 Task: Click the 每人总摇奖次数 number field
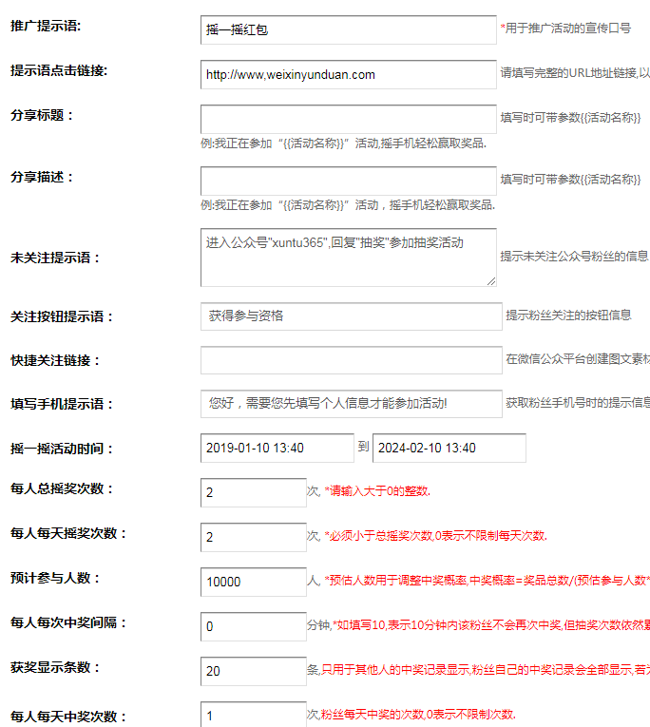(x=253, y=492)
